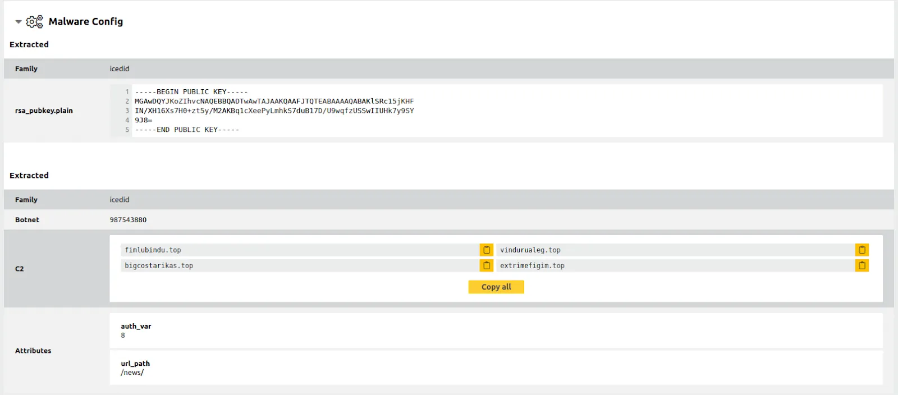Viewport: 898px width, 395px height.
Task: Click the BEGIN PUBLIC KEY line
Action: click(191, 91)
